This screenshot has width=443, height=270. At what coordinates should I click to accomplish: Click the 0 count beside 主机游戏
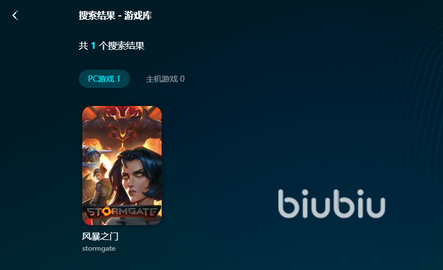[182, 79]
